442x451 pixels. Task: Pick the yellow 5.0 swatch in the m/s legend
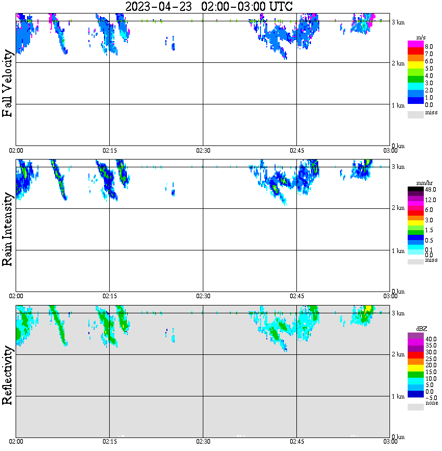pos(415,65)
